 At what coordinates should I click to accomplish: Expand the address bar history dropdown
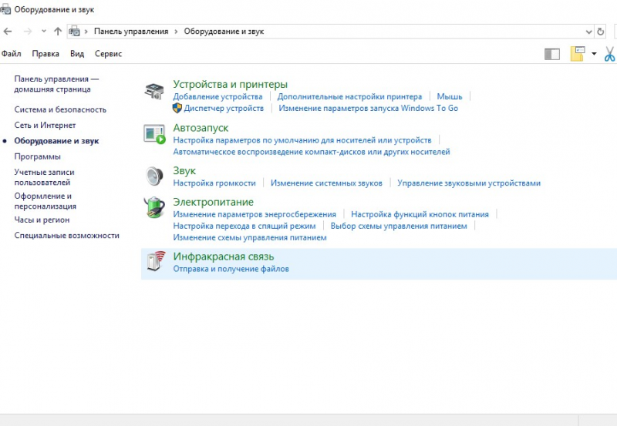click(588, 32)
